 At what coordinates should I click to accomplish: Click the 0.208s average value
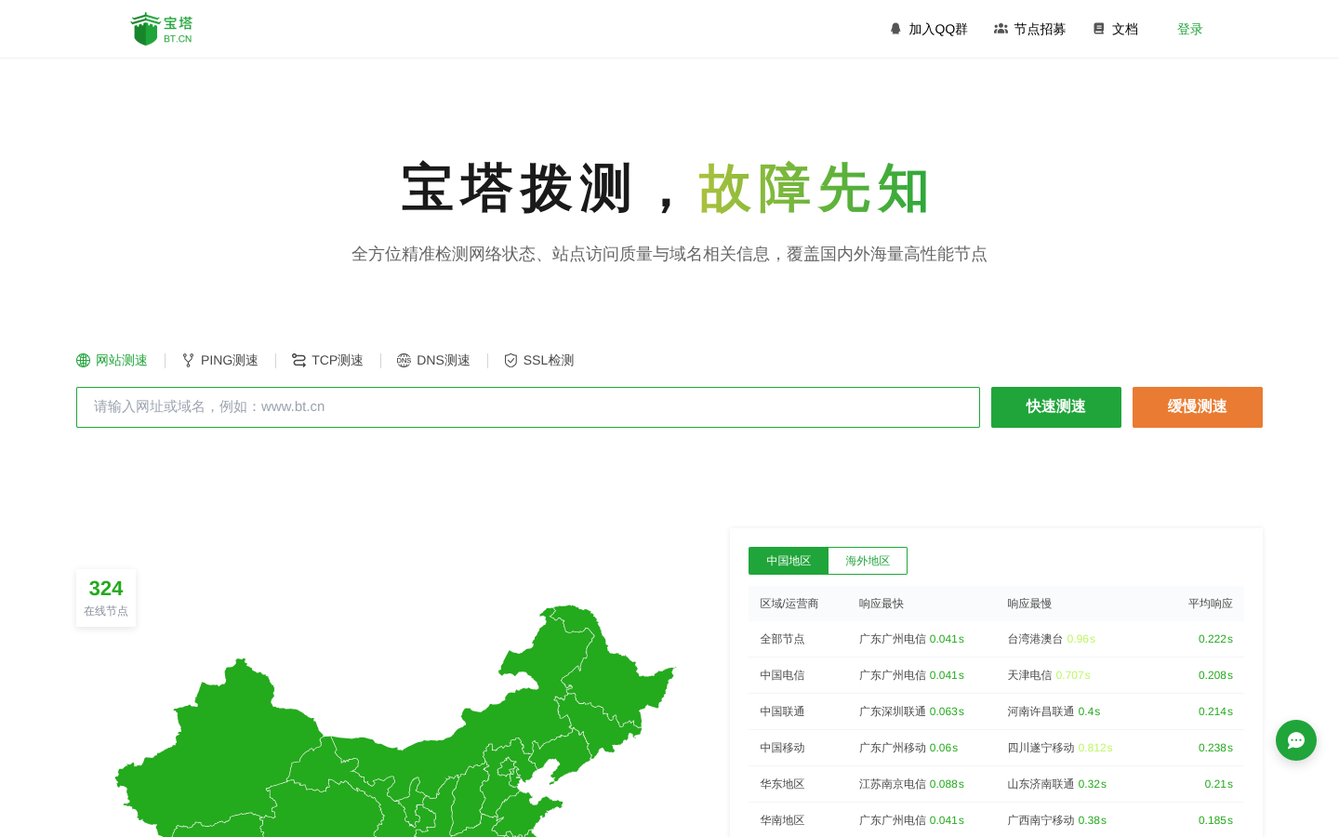pos(1215,675)
